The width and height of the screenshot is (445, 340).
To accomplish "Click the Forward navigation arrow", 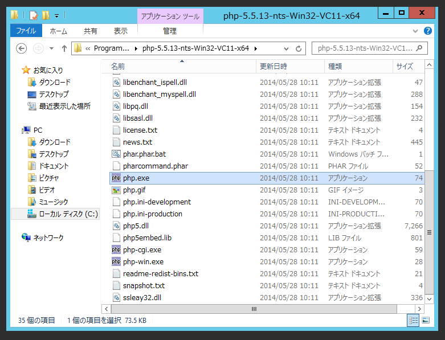I will tap(38, 48).
